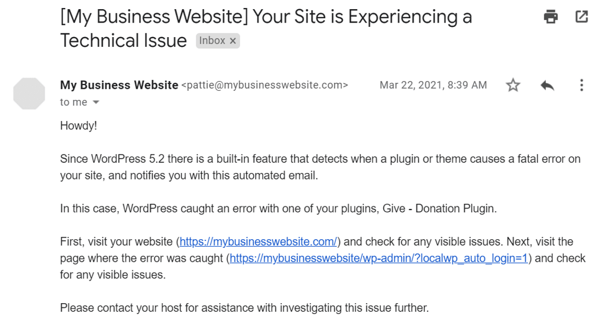Click the email timestamp Mar 22, 2021
Screen dimensions: 600x322
point(433,85)
